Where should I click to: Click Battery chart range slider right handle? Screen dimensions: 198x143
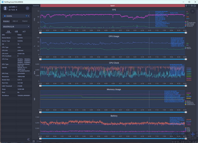186,139
